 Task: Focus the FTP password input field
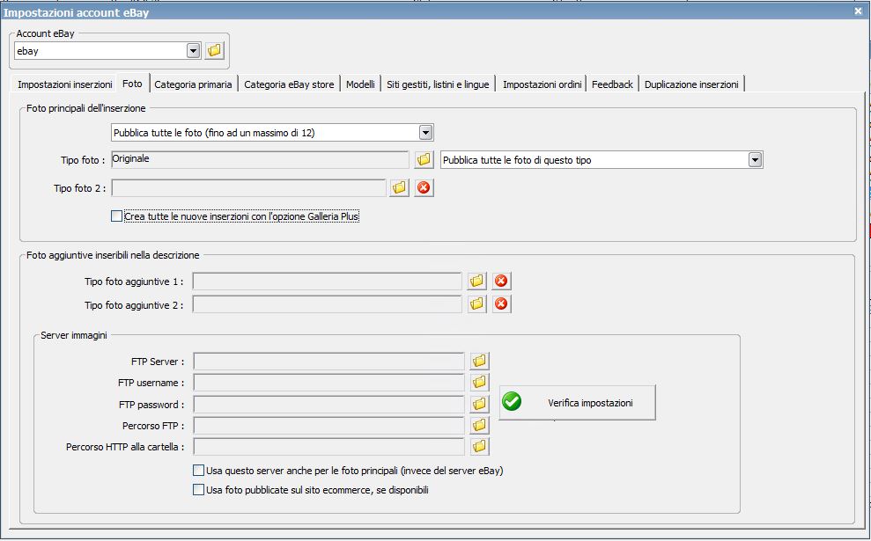click(328, 404)
